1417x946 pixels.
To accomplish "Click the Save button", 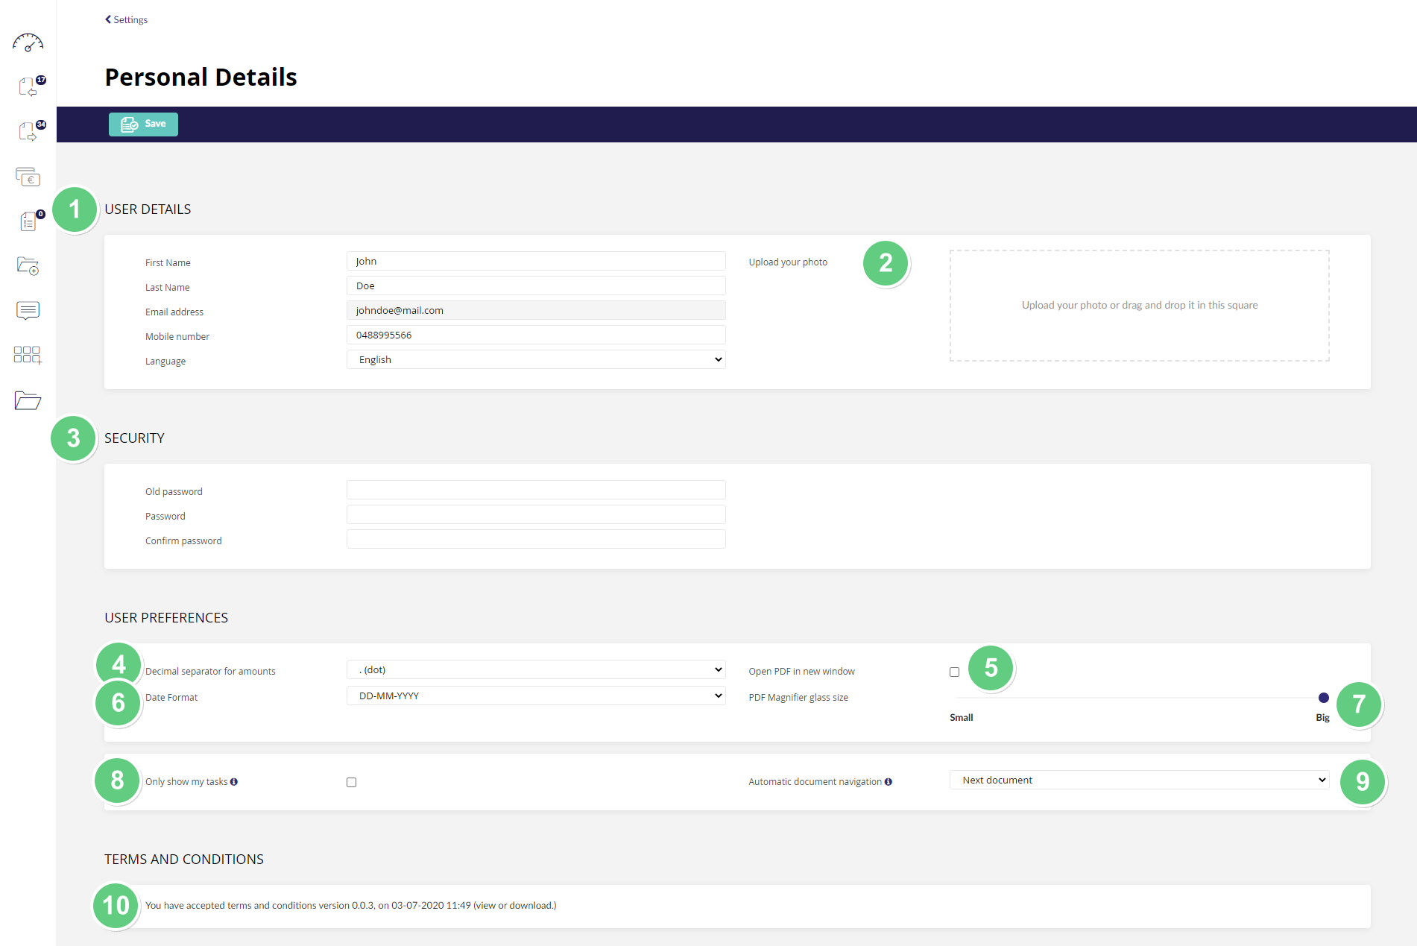I will click(143, 124).
